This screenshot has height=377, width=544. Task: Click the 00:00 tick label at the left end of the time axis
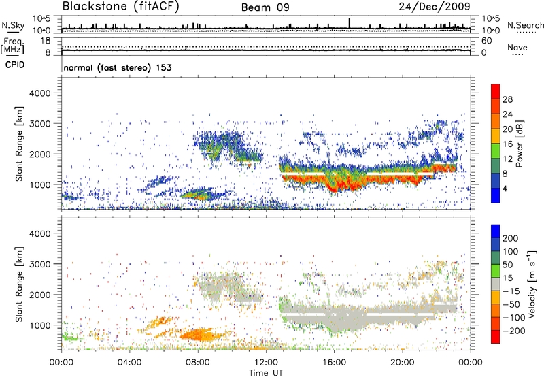pos(61,363)
